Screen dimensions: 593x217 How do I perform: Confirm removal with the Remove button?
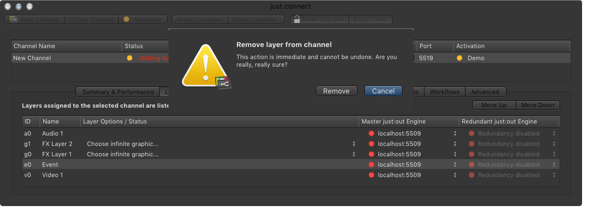336,91
